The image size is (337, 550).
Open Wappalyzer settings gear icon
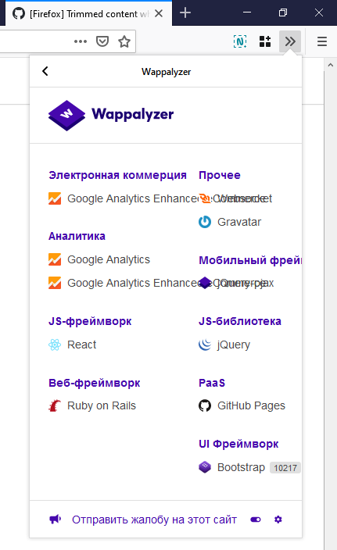click(278, 520)
